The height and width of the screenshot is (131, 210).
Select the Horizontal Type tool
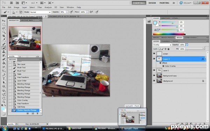pos(4,79)
